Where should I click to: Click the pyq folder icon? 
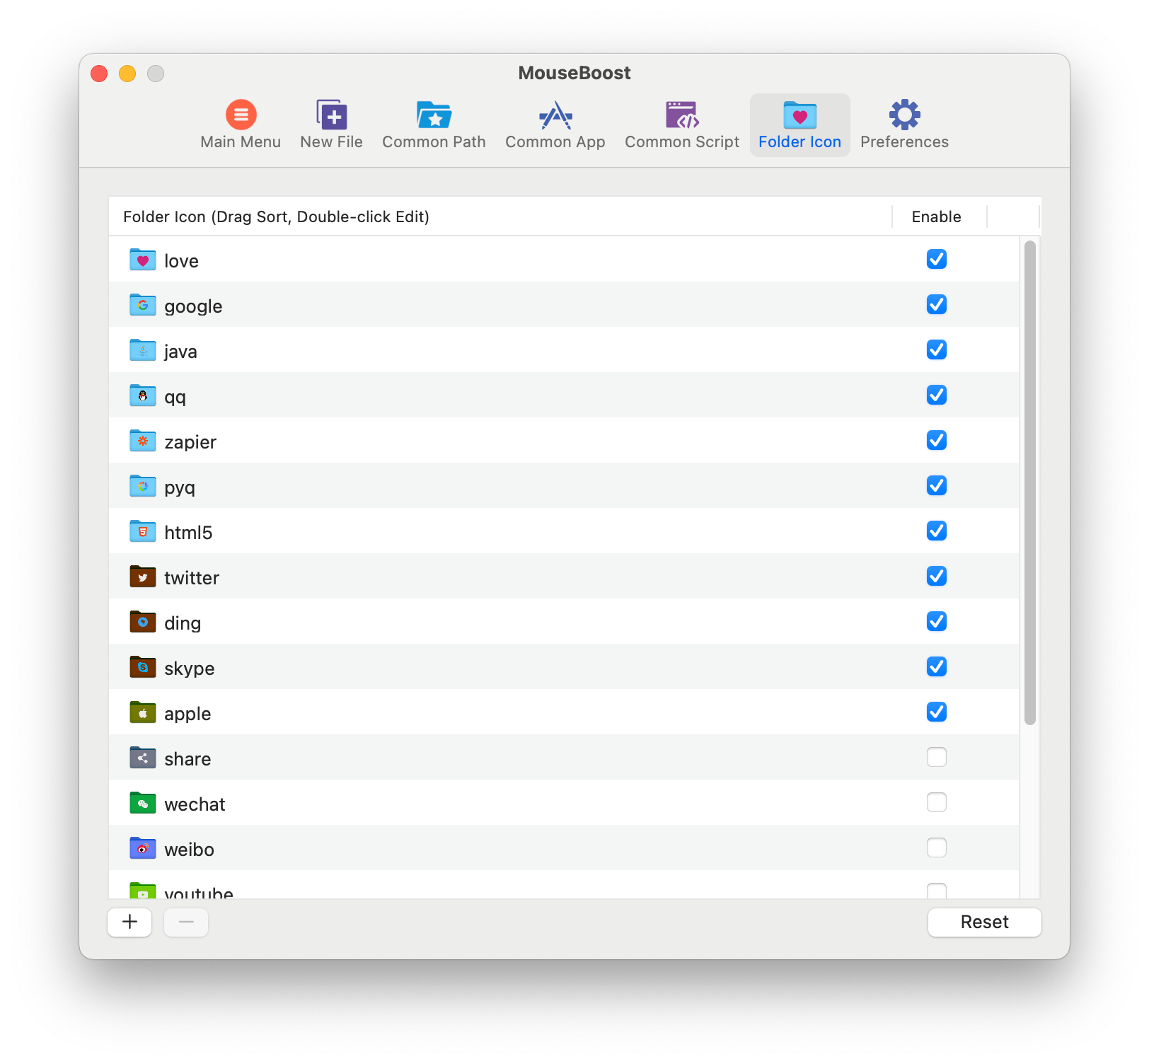143,486
